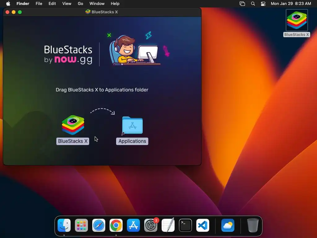This screenshot has width=317, height=238.
Task: Open System Settings with badge in Dock
Action: pos(151,225)
